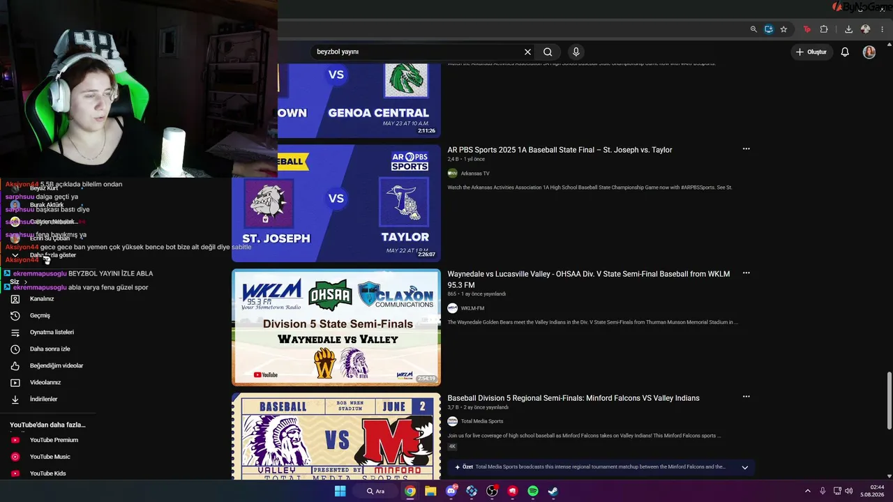The width and height of the screenshot is (893, 502).
Task: Open Steam from the taskbar
Action: click(553, 491)
